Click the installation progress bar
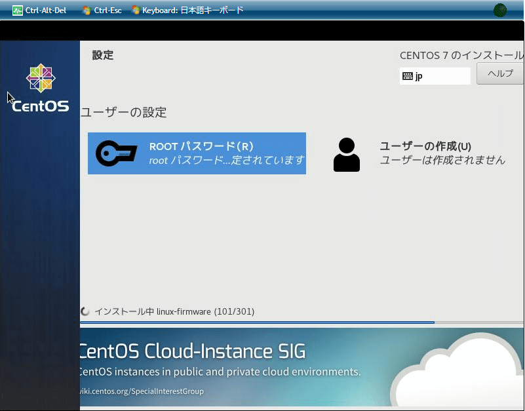The height and width of the screenshot is (411, 525). click(x=301, y=323)
